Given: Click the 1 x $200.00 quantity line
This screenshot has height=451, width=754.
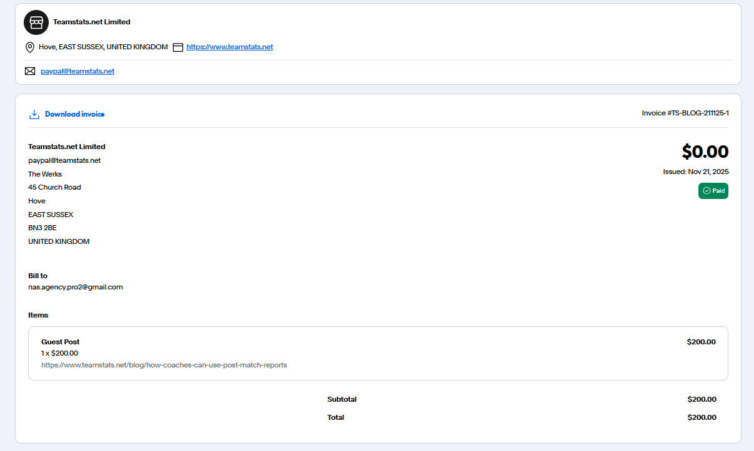Looking at the screenshot, I should pos(60,353).
